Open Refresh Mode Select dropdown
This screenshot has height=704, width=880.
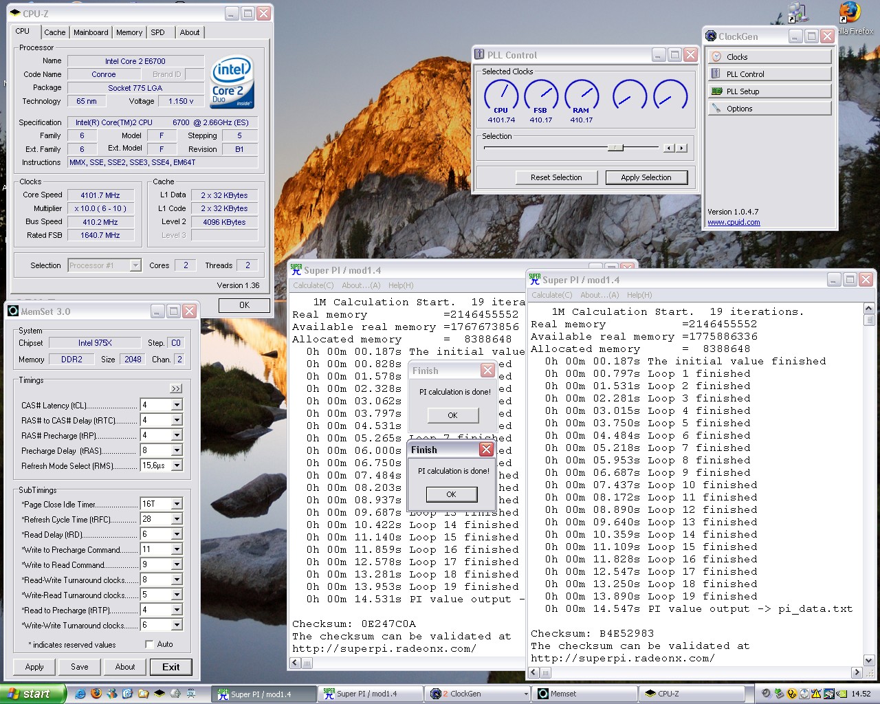177,465
